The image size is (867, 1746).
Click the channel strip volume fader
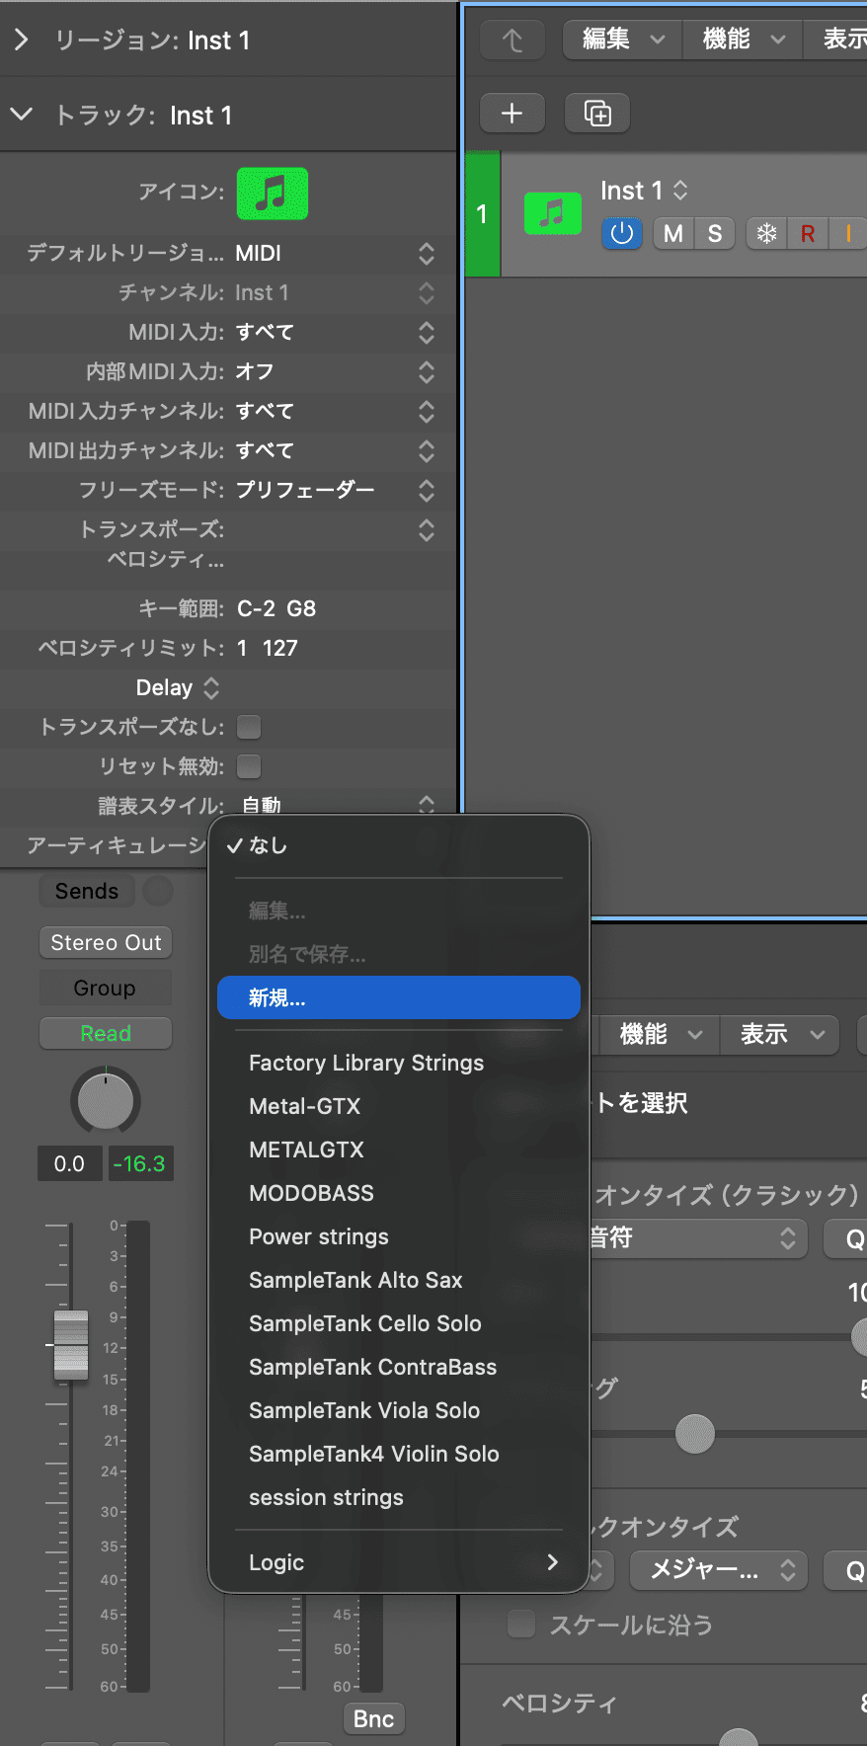tap(71, 1345)
